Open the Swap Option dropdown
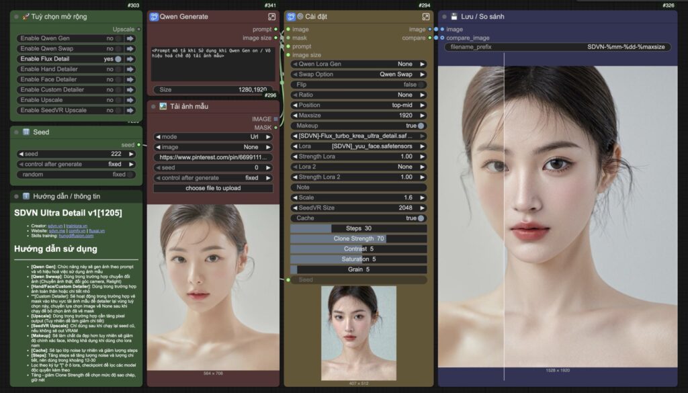This screenshot has height=393, width=688. click(357, 75)
